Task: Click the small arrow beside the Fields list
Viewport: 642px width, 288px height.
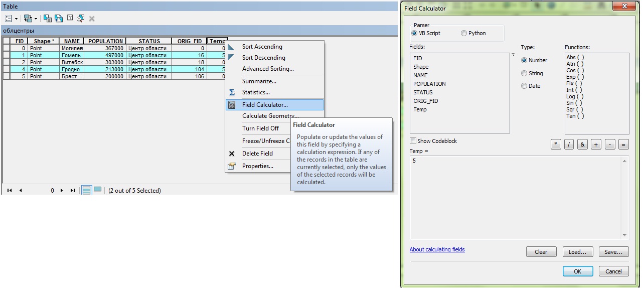Action: (x=513, y=55)
